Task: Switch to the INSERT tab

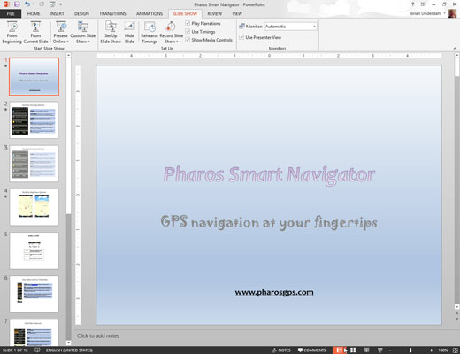Action: coord(57,14)
